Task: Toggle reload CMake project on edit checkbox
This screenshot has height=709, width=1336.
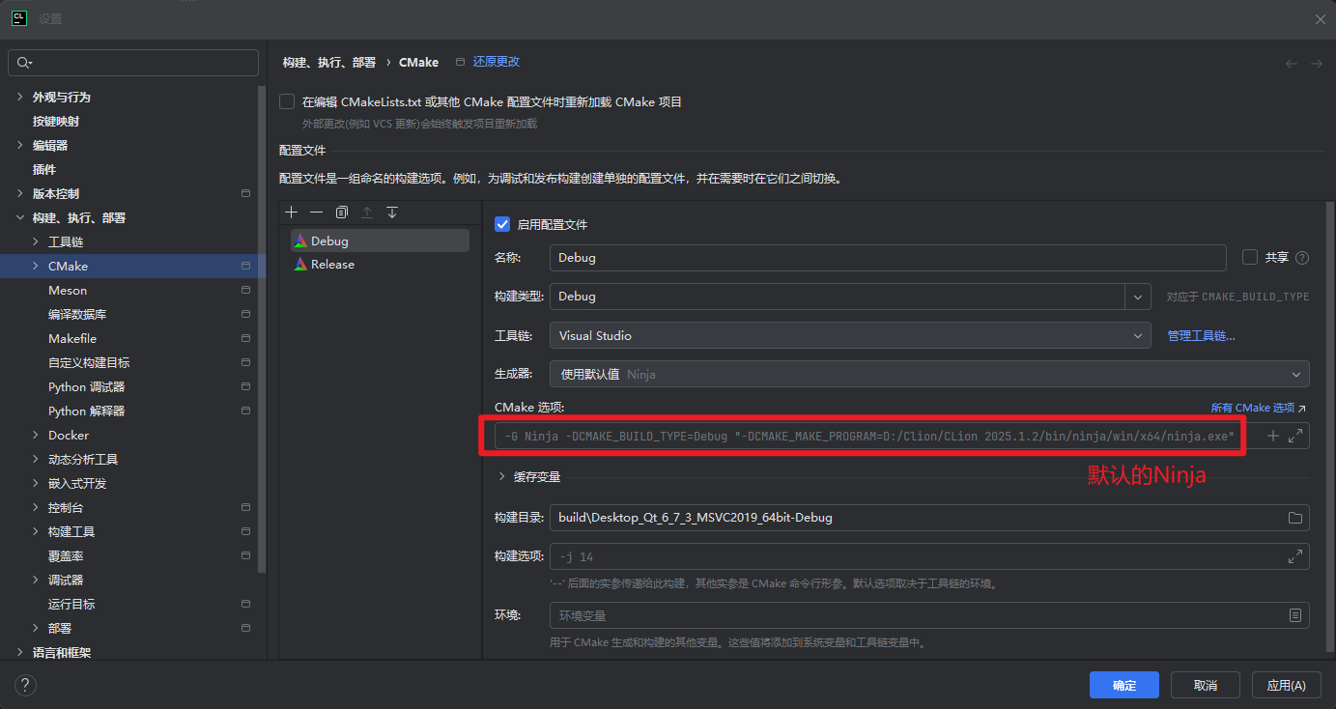Action: tap(287, 101)
